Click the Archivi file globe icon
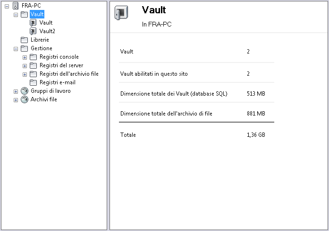Image resolution: width=329 pixels, height=231 pixels. click(24, 99)
